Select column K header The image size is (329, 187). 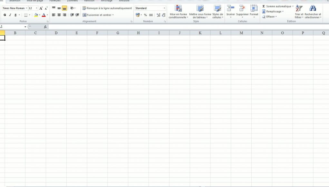pos(200,33)
